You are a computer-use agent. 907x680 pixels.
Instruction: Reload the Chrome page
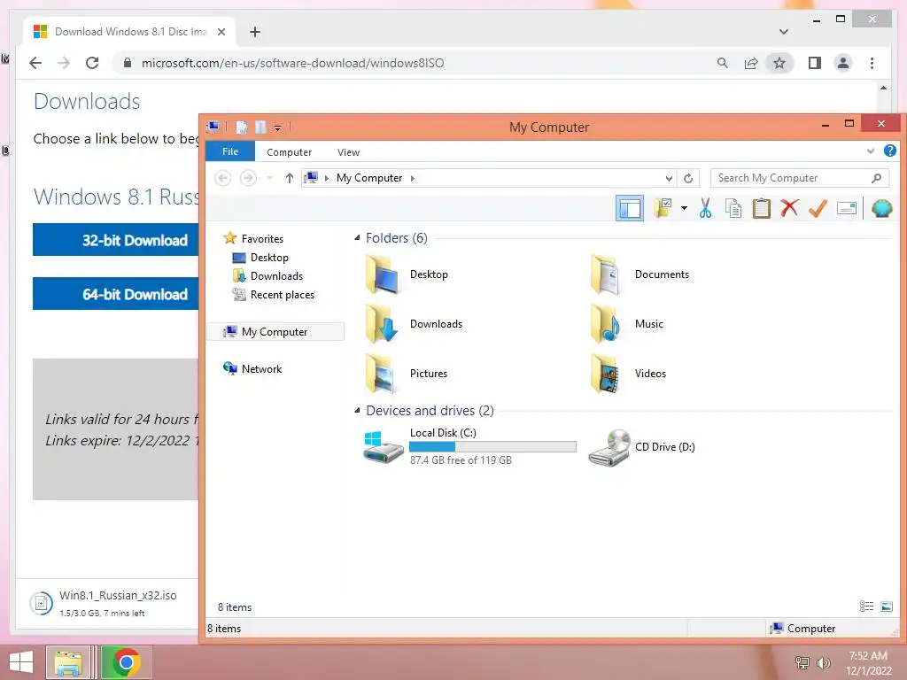click(x=92, y=63)
